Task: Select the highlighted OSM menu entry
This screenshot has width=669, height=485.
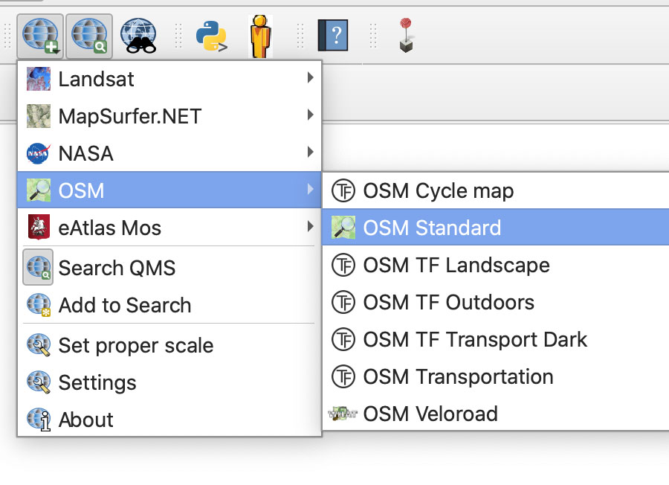Action: point(169,190)
